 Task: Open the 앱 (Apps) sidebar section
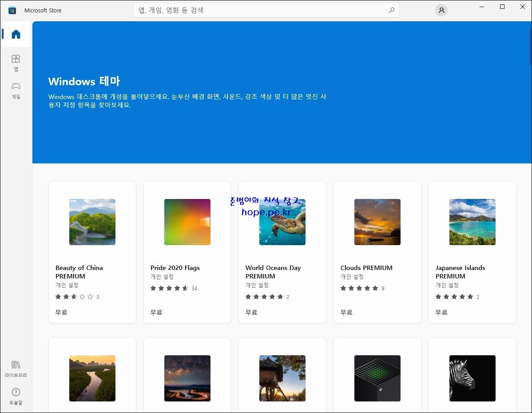click(x=16, y=63)
